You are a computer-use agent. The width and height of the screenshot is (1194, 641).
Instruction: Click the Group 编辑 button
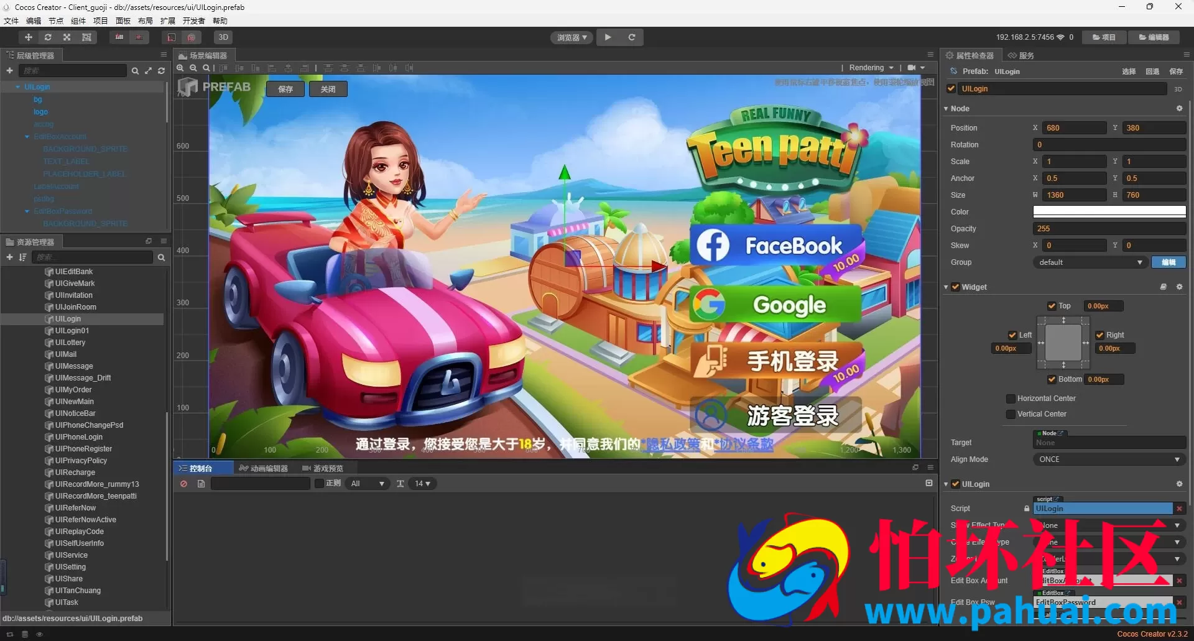(x=1169, y=262)
